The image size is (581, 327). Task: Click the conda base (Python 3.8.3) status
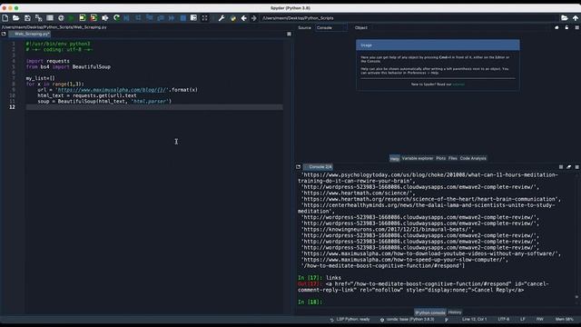(407, 319)
